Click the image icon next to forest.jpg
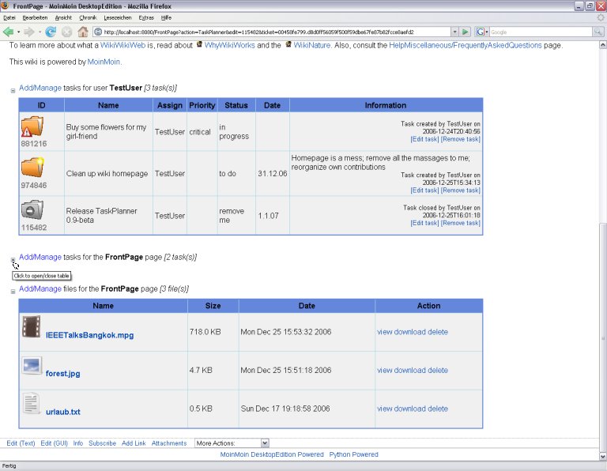607x471 pixels. click(x=32, y=366)
